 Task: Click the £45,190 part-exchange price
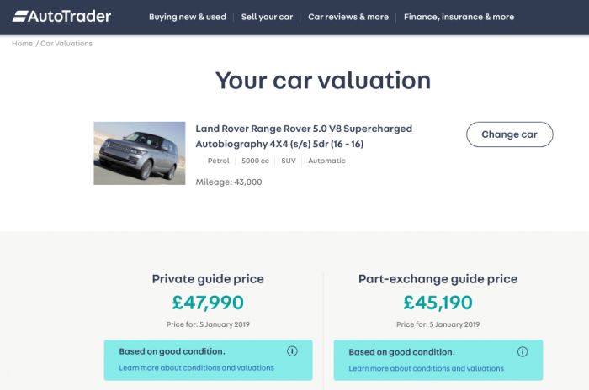tap(438, 303)
